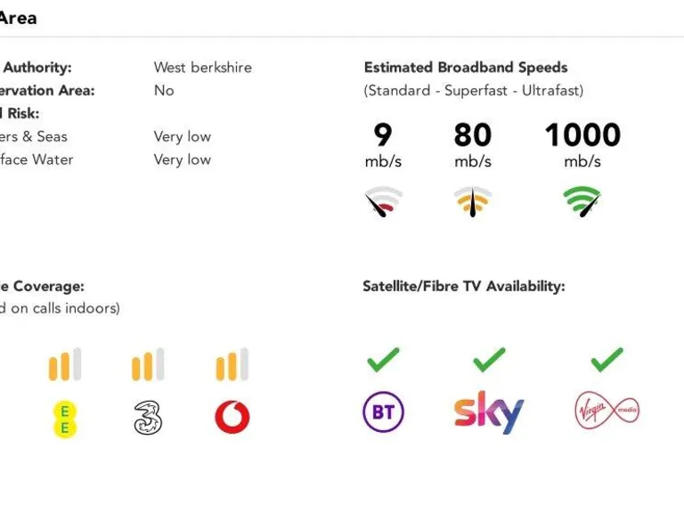Viewport: 684px width, 513px height.
Task: Click the Virgin Media logo
Action: [607, 411]
